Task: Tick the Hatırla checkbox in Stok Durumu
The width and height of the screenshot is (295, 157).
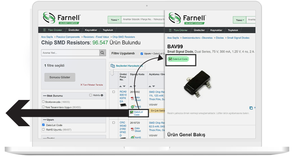Action: [x=91, y=95]
